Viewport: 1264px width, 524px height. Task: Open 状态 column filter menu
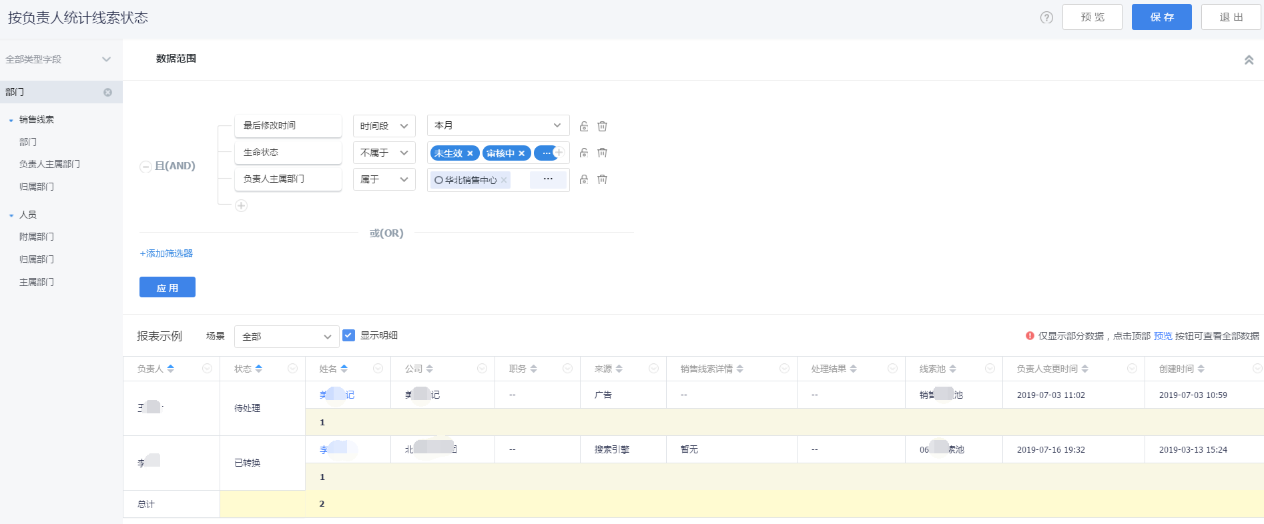pyautogui.click(x=292, y=369)
